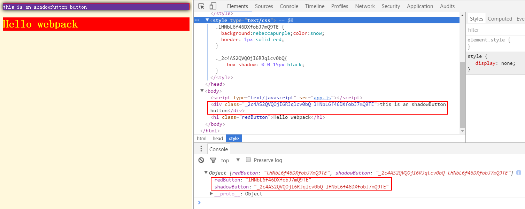Focus the Styles Filter input field

(x=495, y=30)
